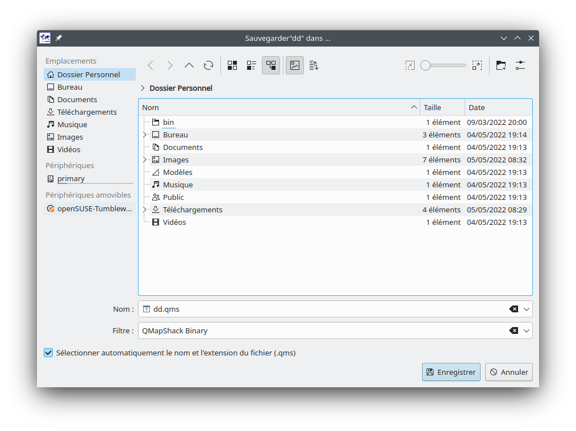
Task: Clear the Filtre field
Action: (514, 331)
